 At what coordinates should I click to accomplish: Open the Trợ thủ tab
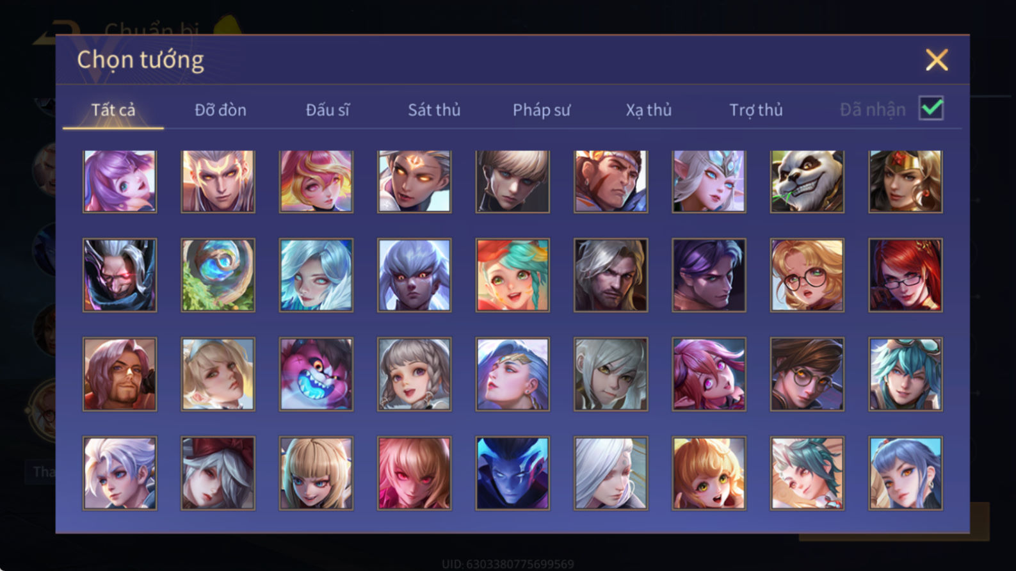coord(756,110)
